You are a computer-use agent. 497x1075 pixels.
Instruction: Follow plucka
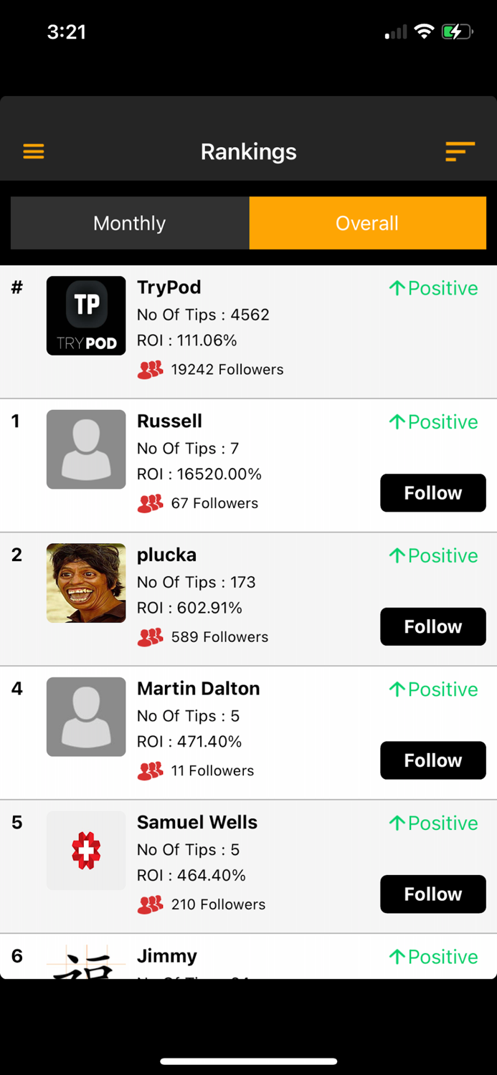432,626
